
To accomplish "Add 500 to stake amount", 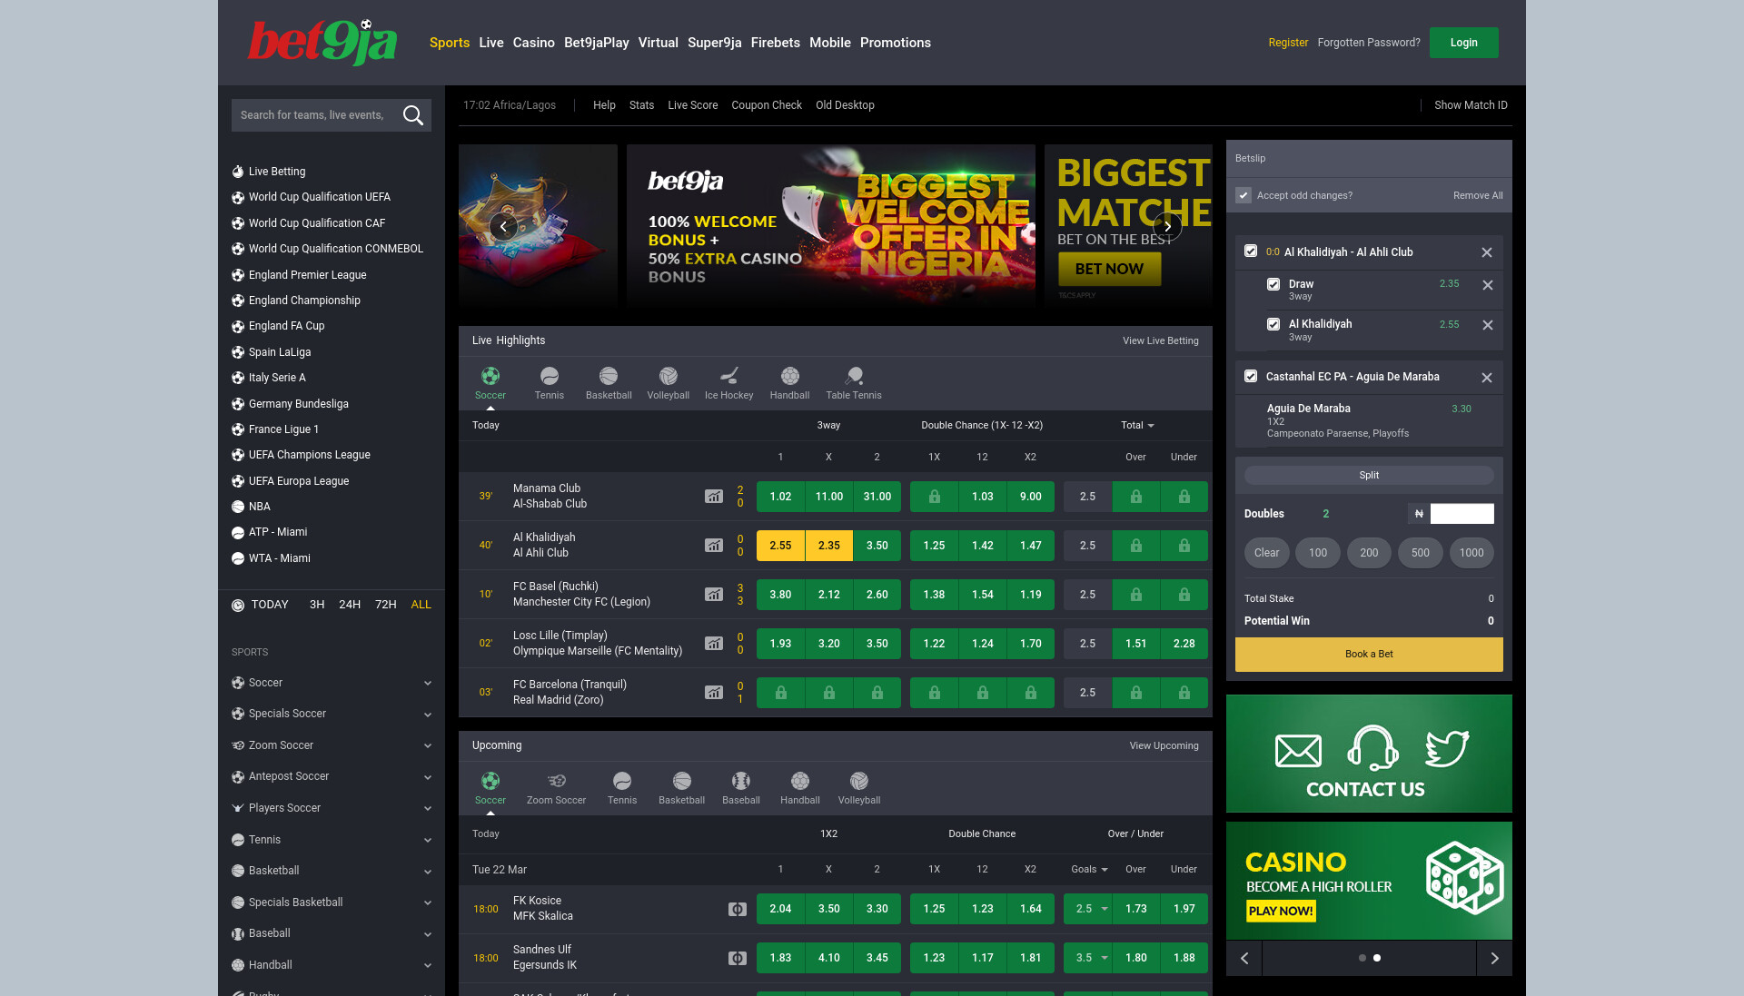I will (1421, 553).
